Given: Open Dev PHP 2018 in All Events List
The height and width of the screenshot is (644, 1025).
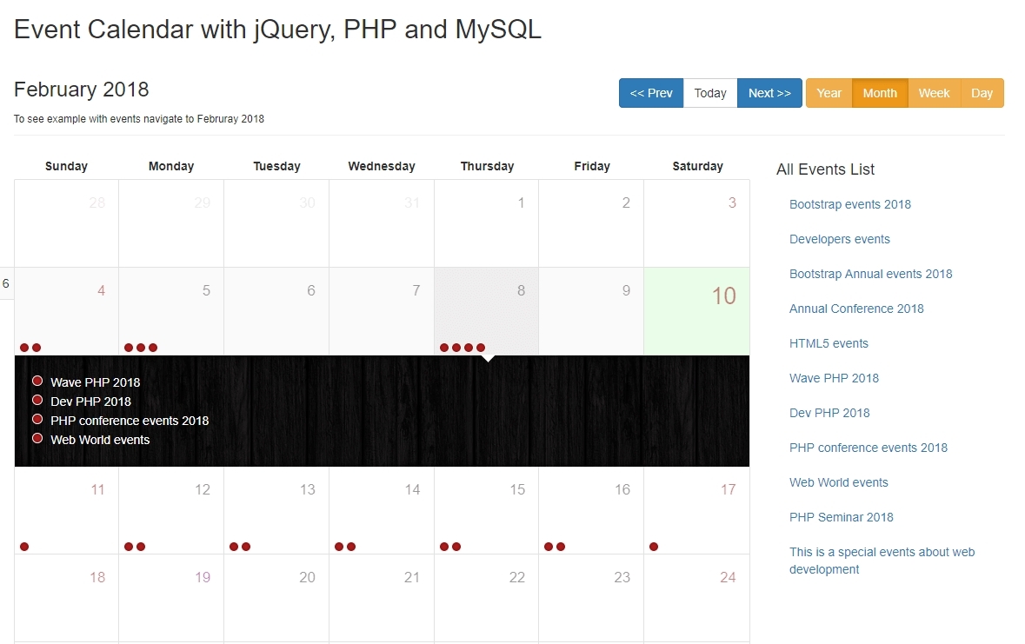Looking at the screenshot, I should click(829, 413).
